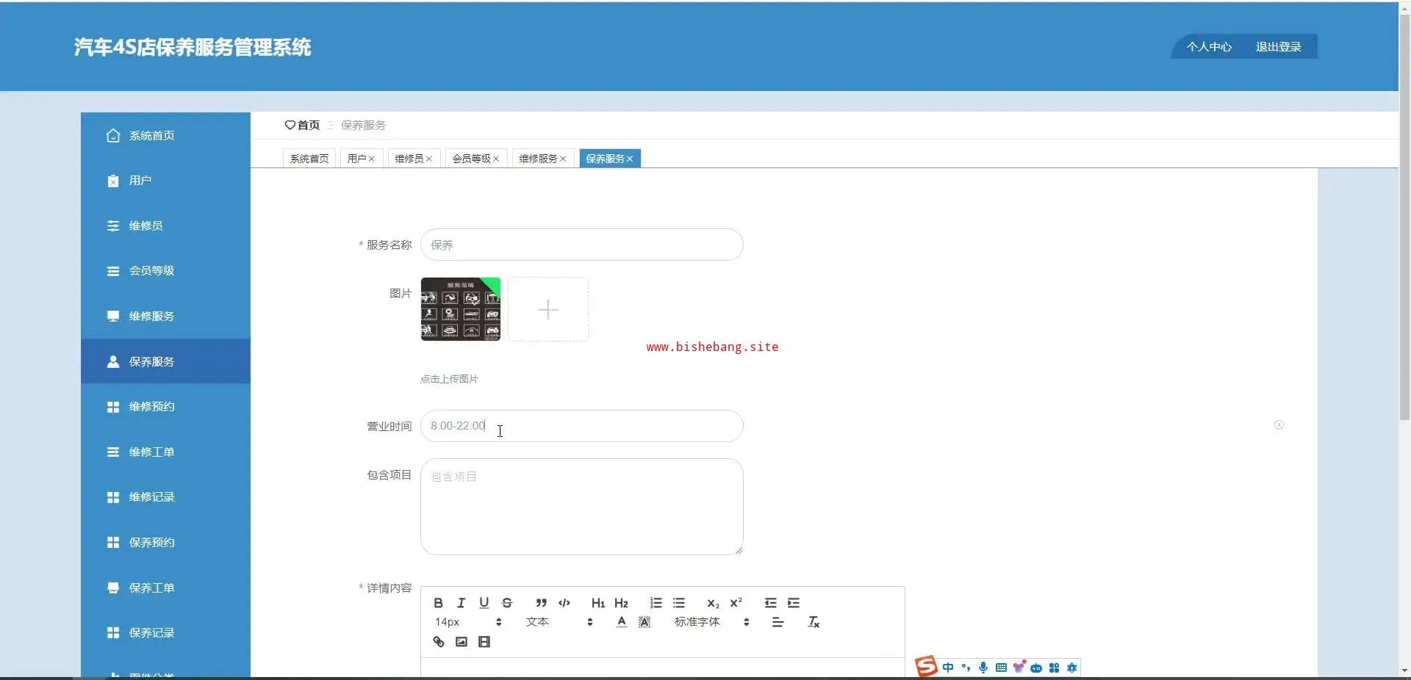
Task: Click the Sogou voice input microphone
Action: click(983, 668)
